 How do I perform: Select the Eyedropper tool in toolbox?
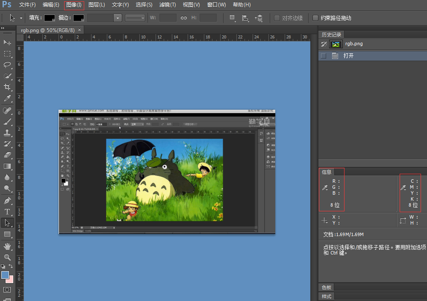[7, 98]
